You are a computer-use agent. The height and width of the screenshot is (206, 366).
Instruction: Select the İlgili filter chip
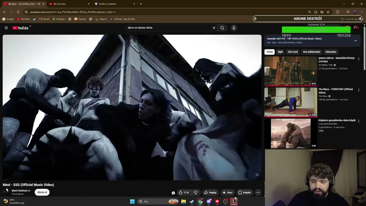pos(280,52)
